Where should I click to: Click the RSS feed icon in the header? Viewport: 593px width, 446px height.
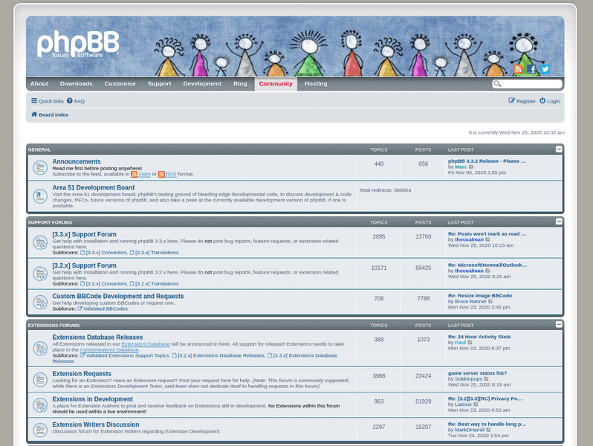tap(518, 69)
